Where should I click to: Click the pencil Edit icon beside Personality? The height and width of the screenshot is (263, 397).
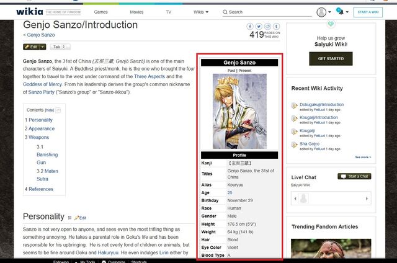[77, 218]
